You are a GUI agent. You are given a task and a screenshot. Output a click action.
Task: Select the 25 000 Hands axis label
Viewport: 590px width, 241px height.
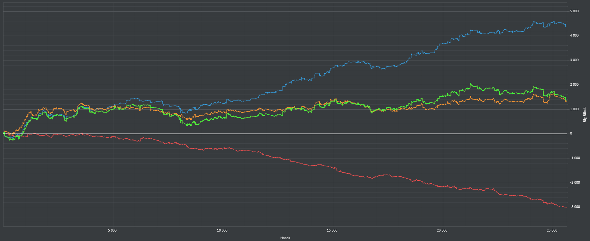[552, 231]
